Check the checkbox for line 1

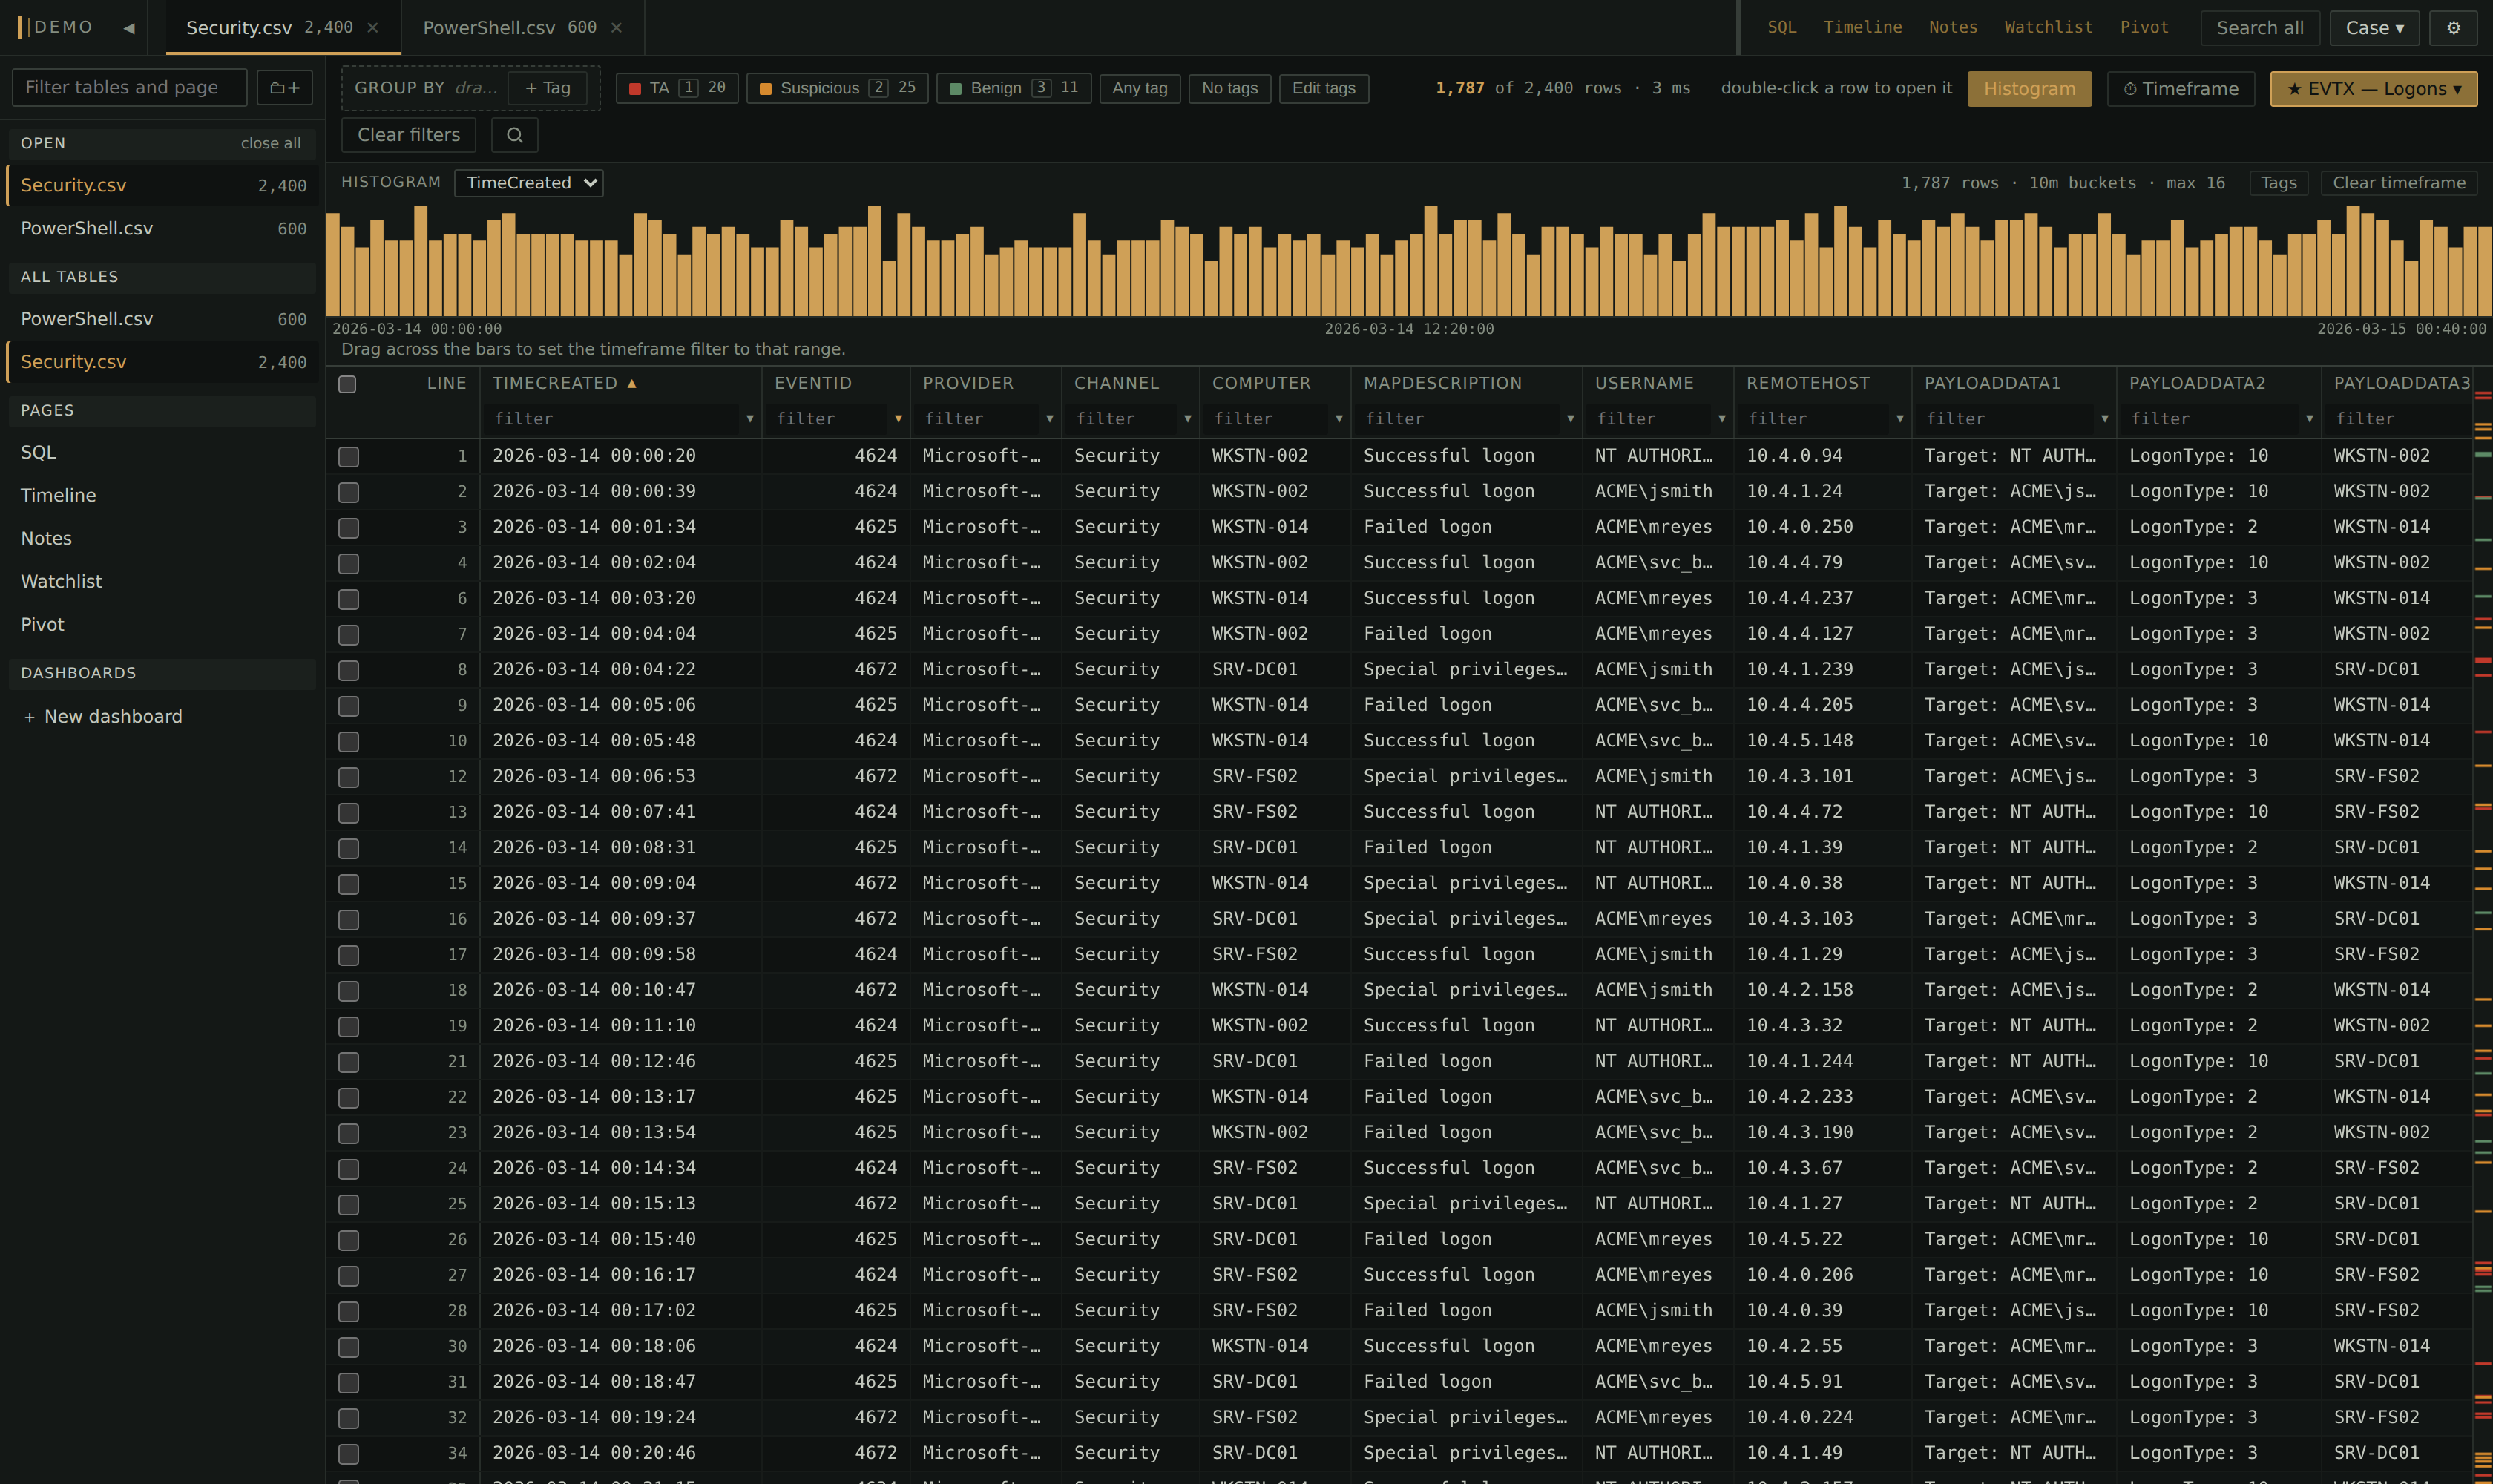pos(348,457)
